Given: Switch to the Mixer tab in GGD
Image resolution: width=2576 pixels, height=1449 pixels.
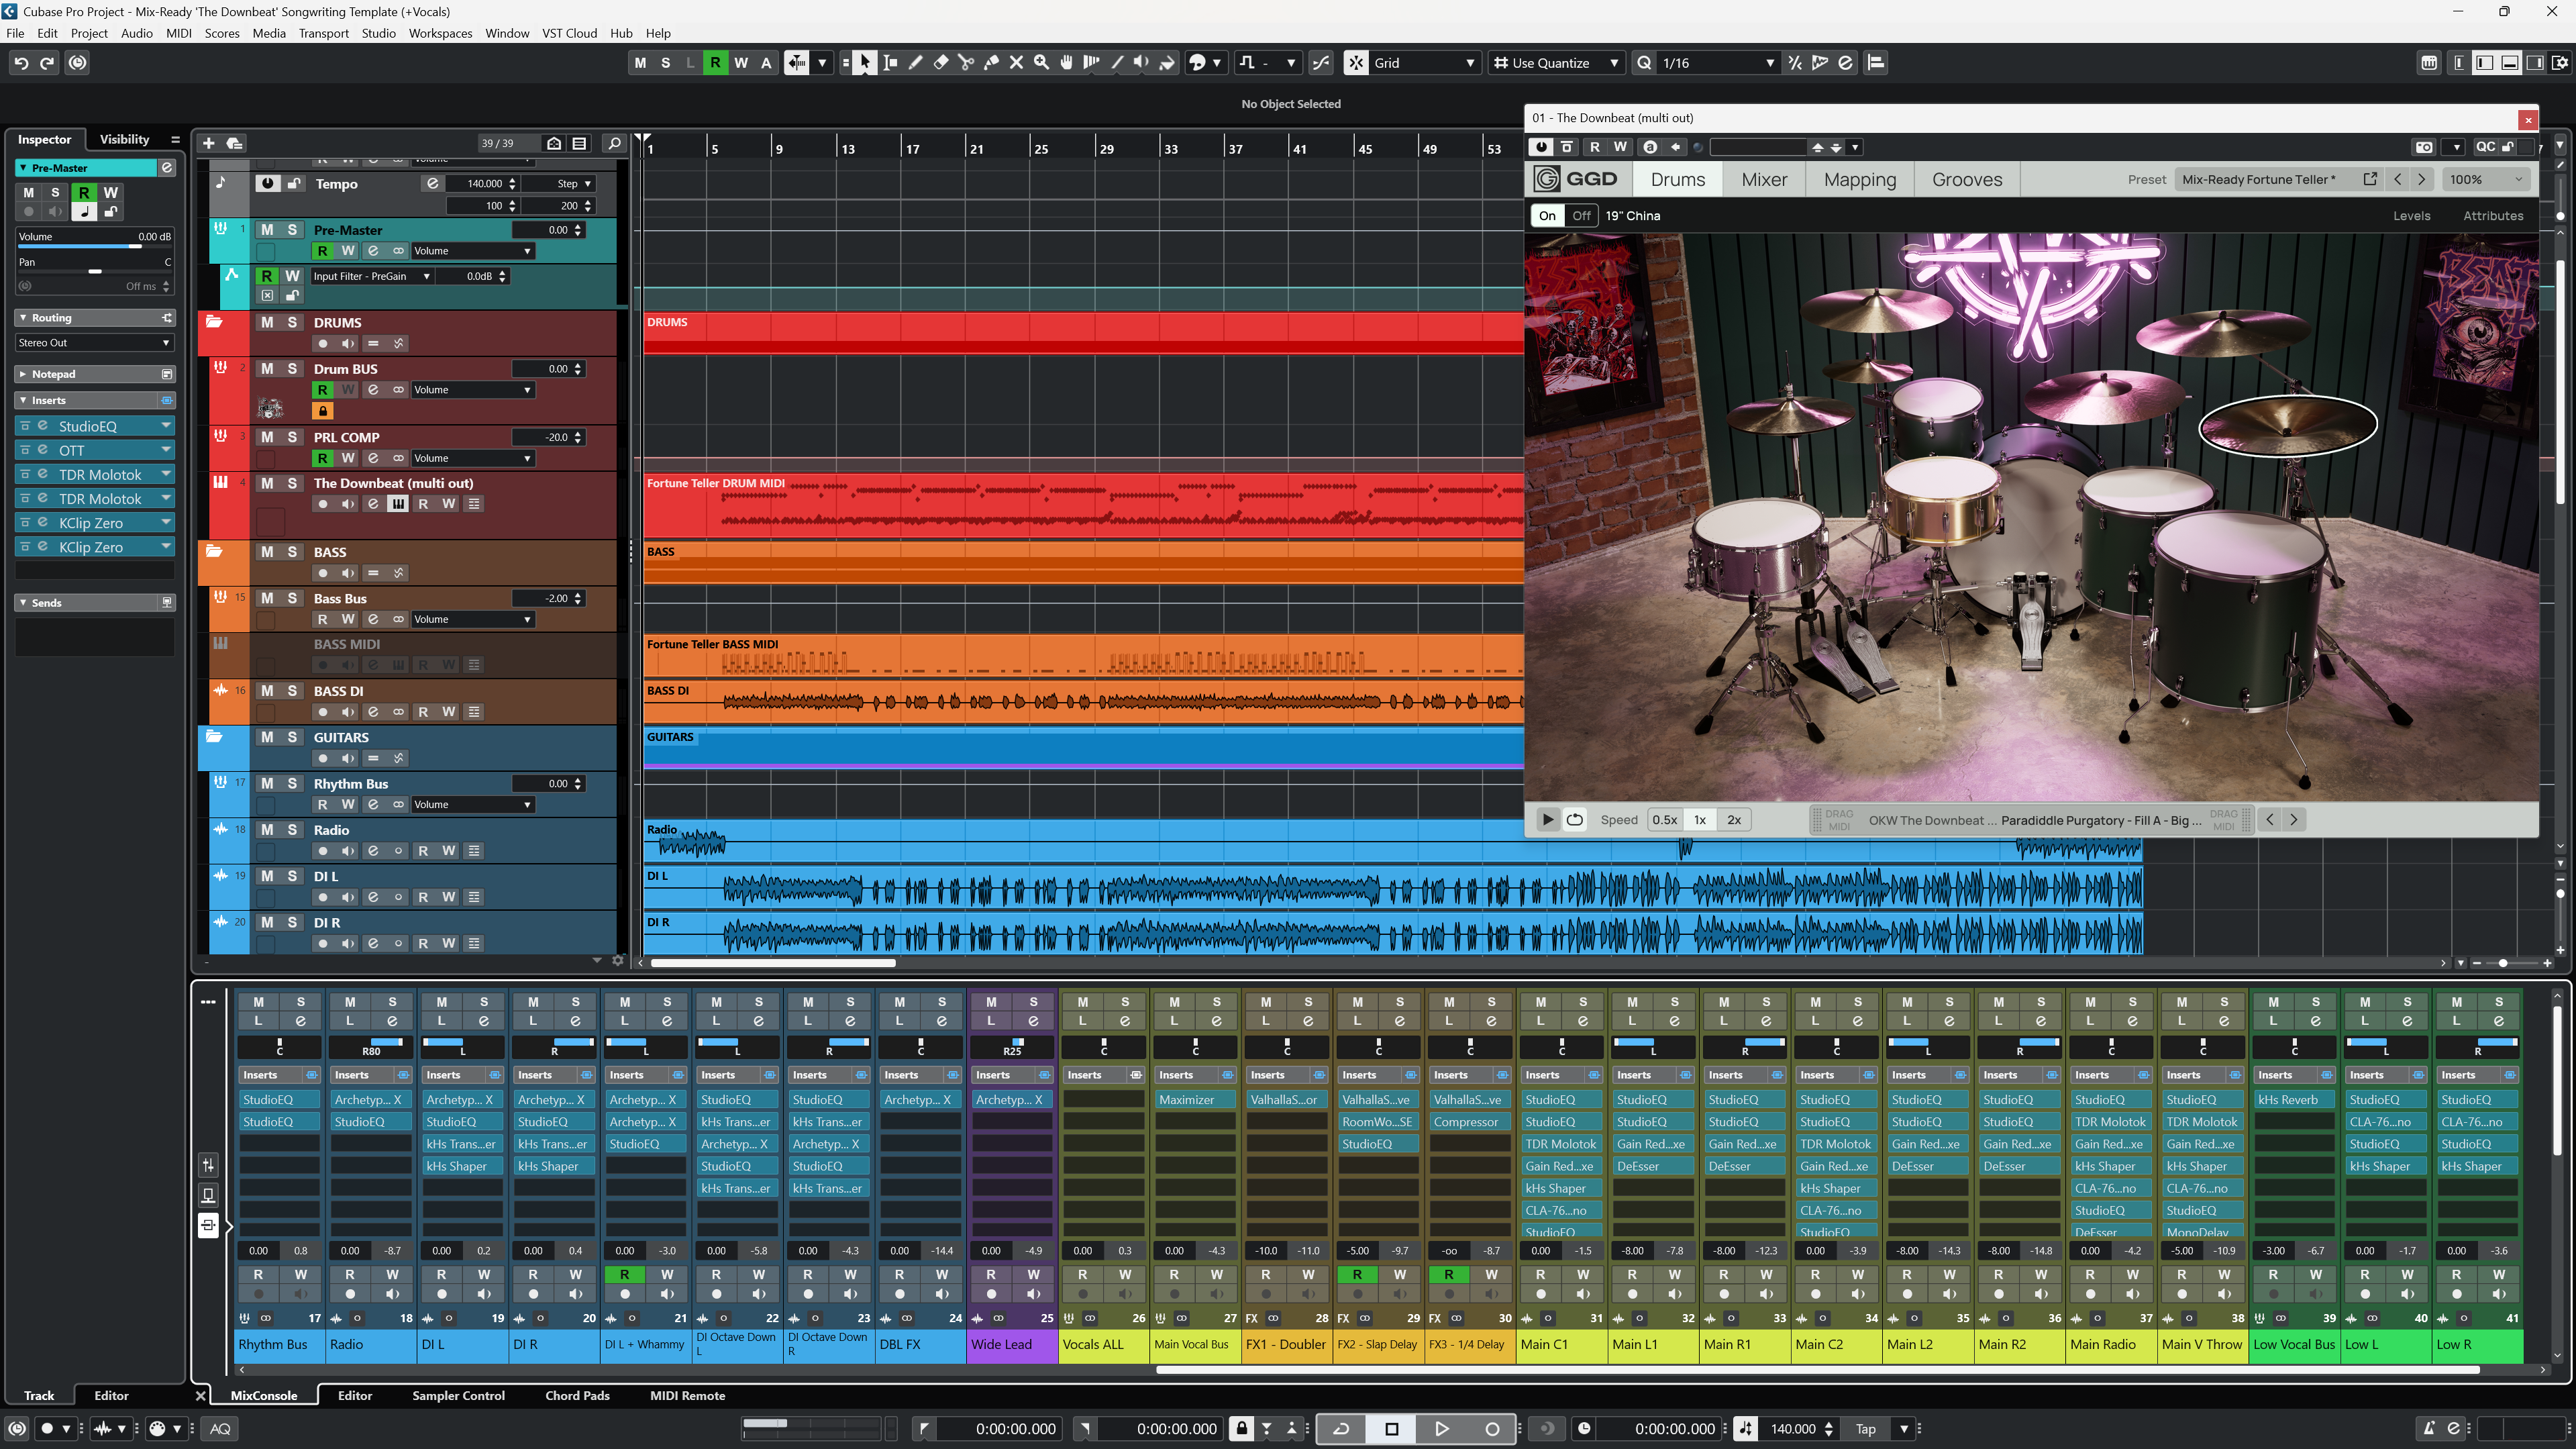Looking at the screenshot, I should coord(1765,179).
